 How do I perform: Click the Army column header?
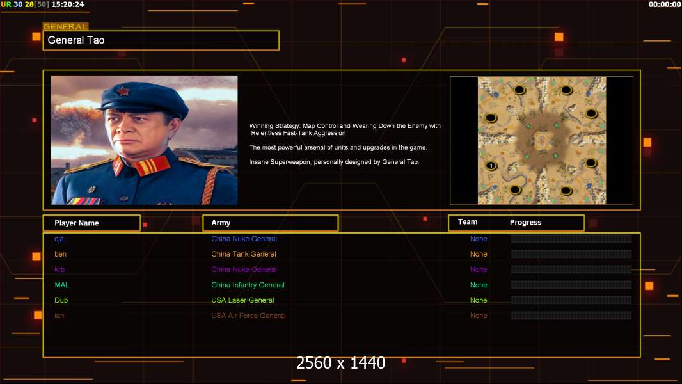point(271,223)
